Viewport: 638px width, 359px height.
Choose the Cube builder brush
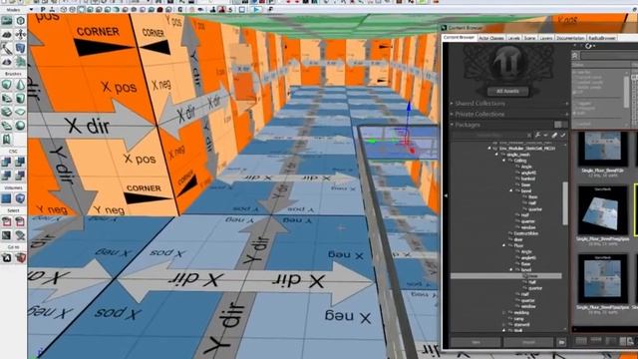7,84
